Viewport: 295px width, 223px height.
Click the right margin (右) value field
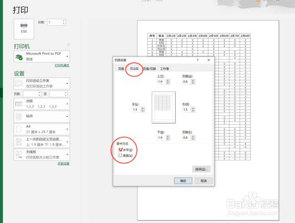pos(187,109)
